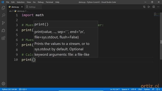This screenshot has height=91, width=162.
Task: Click the feedback icon in status bar
Action: tap(153, 89)
